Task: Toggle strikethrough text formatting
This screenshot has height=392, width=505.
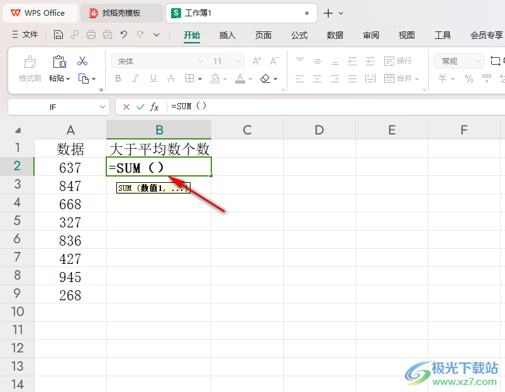Action: coord(171,78)
